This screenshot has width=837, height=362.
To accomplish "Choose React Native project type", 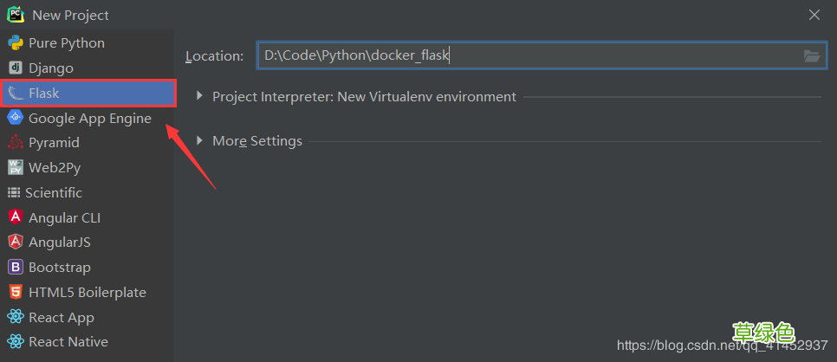I will (68, 342).
